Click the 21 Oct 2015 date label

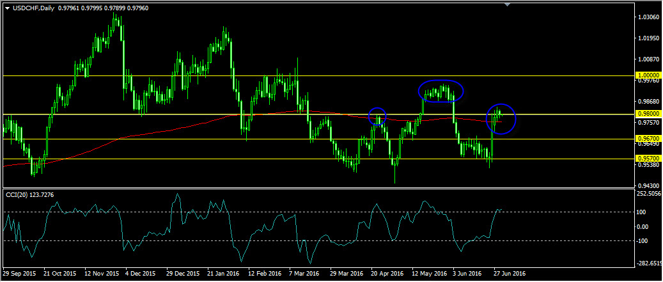(59, 274)
